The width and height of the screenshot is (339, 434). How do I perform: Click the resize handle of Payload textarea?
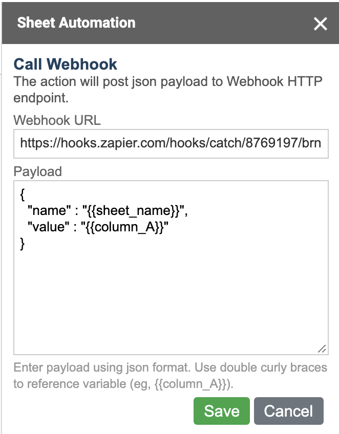(322, 349)
